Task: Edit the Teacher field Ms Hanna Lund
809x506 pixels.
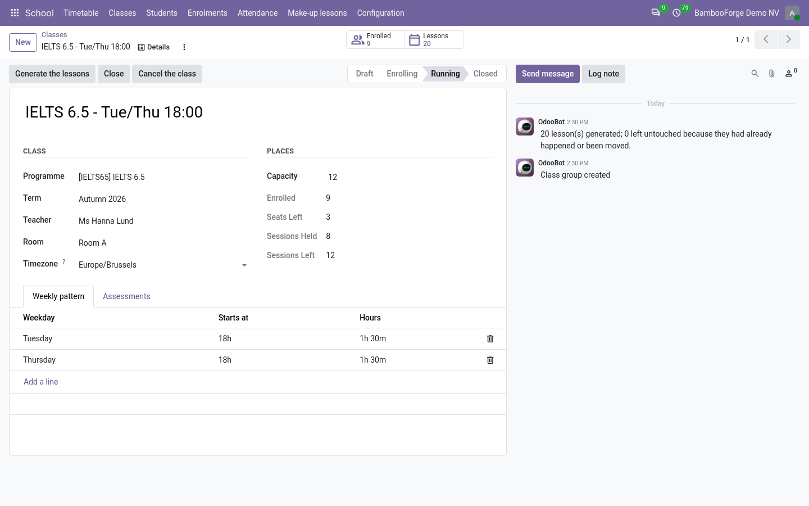Action: [x=163, y=221]
